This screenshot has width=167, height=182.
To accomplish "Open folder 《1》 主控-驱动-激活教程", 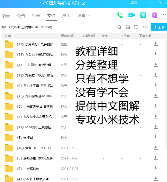I will (x=36, y=65).
